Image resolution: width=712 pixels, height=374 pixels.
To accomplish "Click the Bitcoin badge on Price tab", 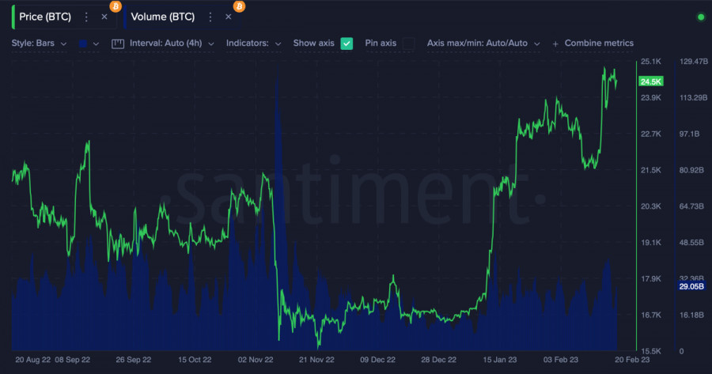I will coord(116,6).
